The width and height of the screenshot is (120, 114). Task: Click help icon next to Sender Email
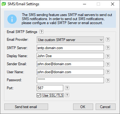tap(108, 64)
